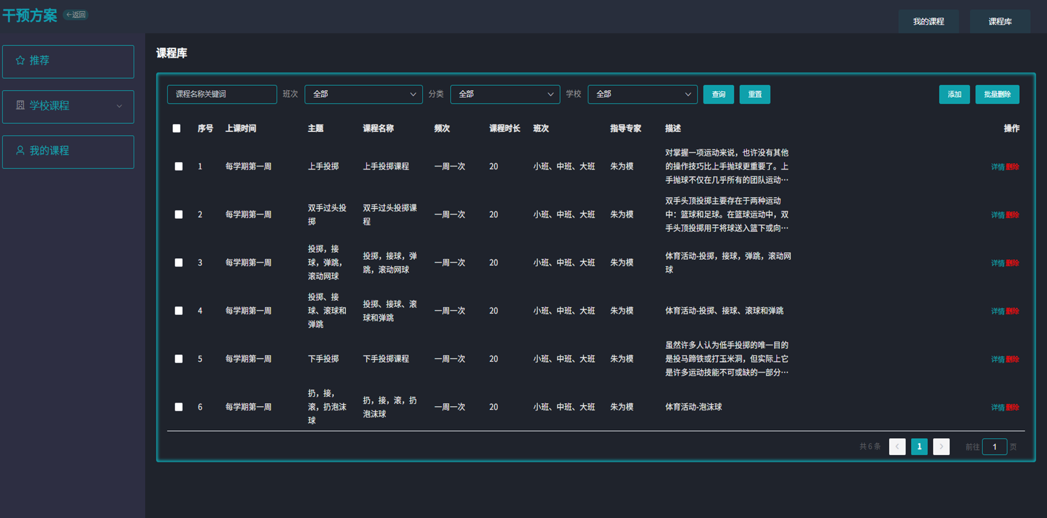1047x518 pixels.
Task: Open 详情 for 双手过头投掷课程 row
Action: pyautogui.click(x=997, y=215)
